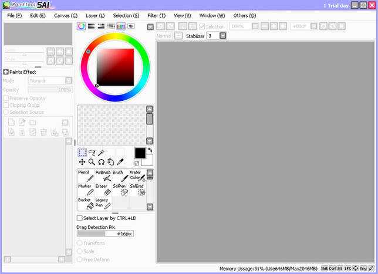
Task: Select the Hand pan tool
Action: [111, 162]
